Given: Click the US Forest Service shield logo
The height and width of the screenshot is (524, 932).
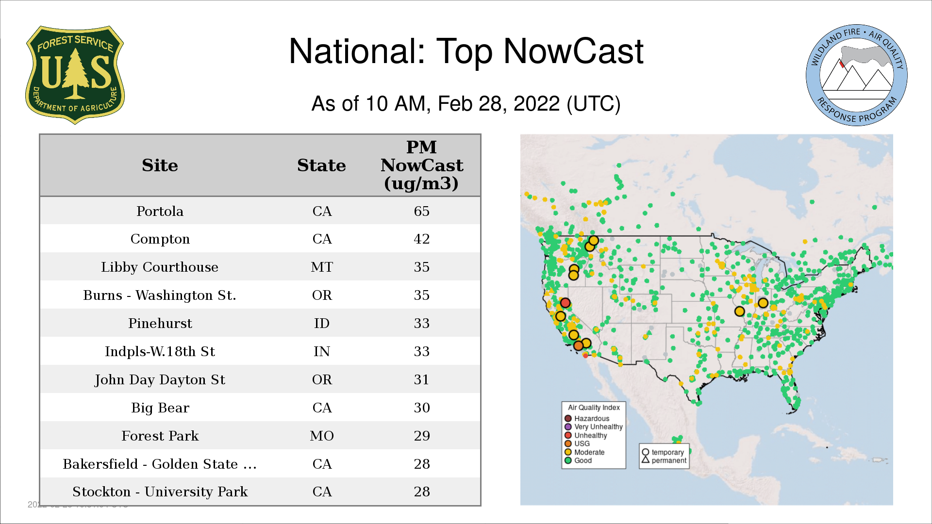Looking at the screenshot, I should point(75,75).
